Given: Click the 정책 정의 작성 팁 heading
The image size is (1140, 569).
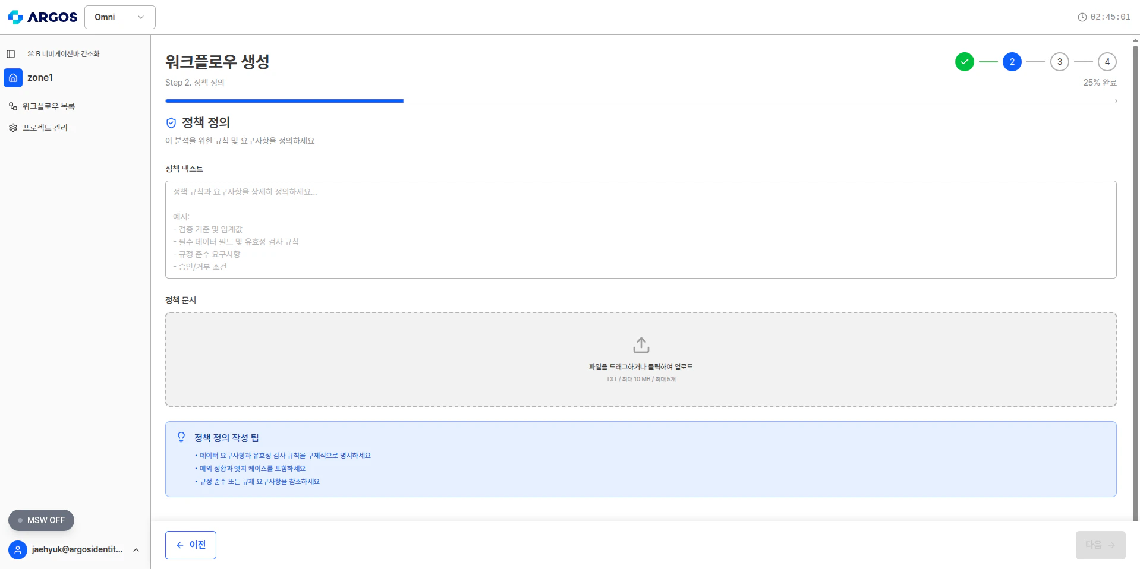Looking at the screenshot, I should 226,438.
